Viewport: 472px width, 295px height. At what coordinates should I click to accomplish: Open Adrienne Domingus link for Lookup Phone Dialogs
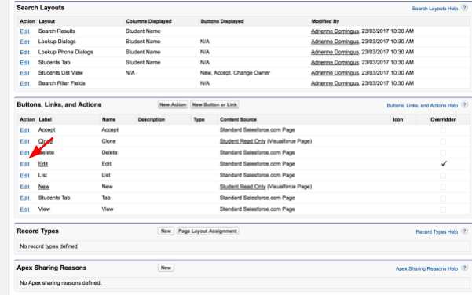tap(335, 52)
